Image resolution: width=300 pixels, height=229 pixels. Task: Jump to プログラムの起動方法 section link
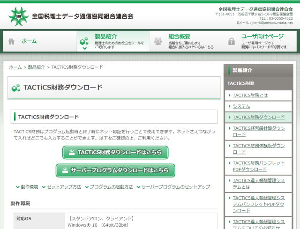112,187
